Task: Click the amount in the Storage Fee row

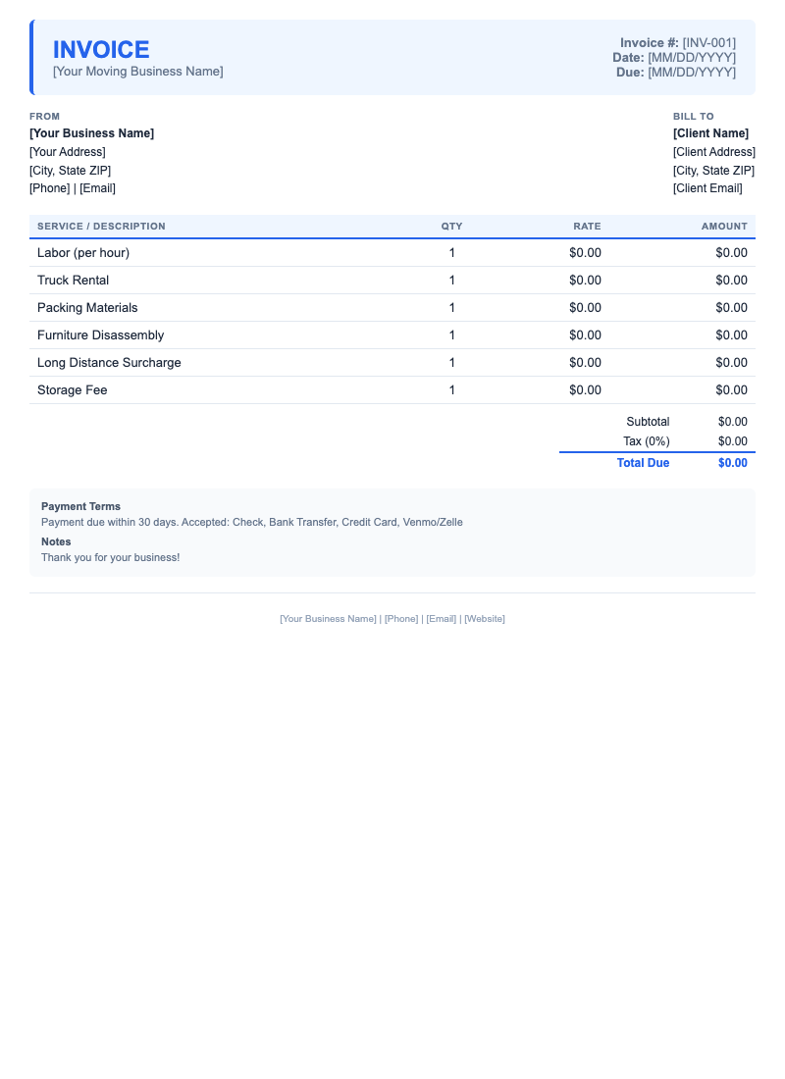Action: click(x=731, y=390)
